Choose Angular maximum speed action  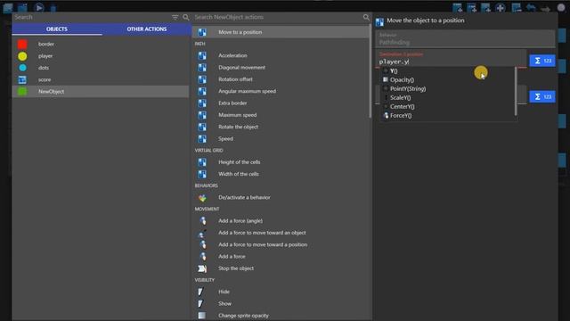pyautogui.click(x=281, y=91)
